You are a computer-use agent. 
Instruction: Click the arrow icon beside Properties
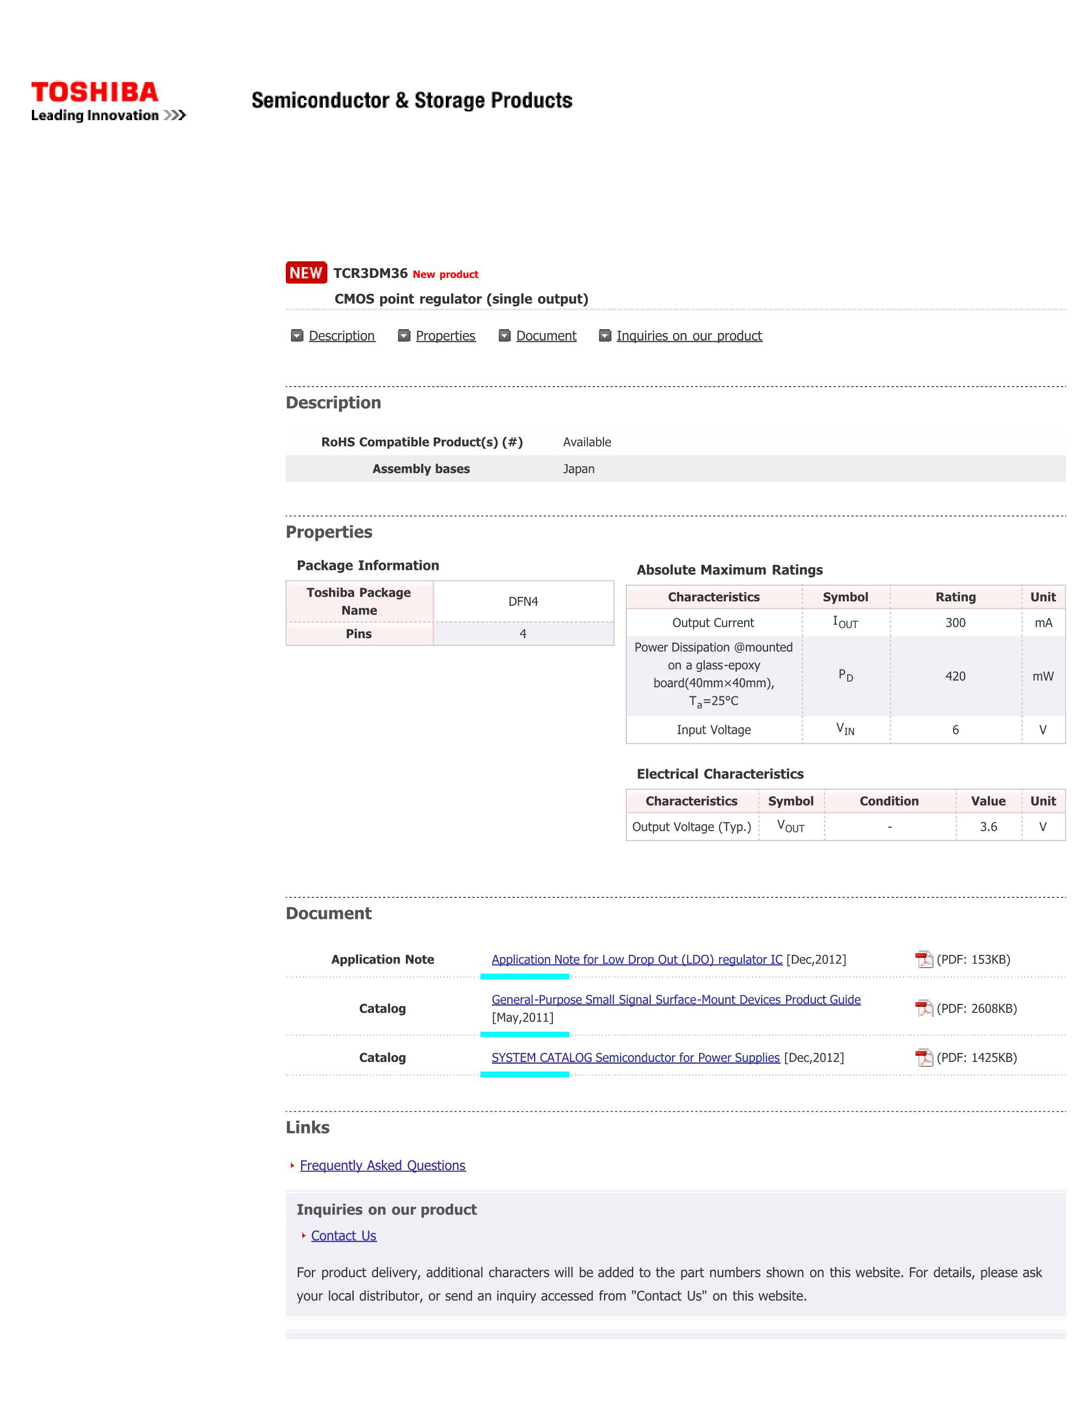404,336
